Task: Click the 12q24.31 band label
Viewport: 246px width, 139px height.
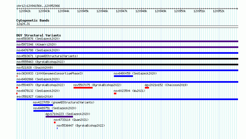Action: [23, 24]
